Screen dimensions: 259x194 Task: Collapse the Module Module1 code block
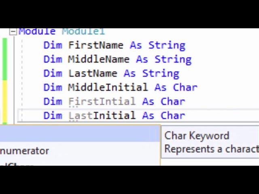pyautogui.click(x=13, y=32)
